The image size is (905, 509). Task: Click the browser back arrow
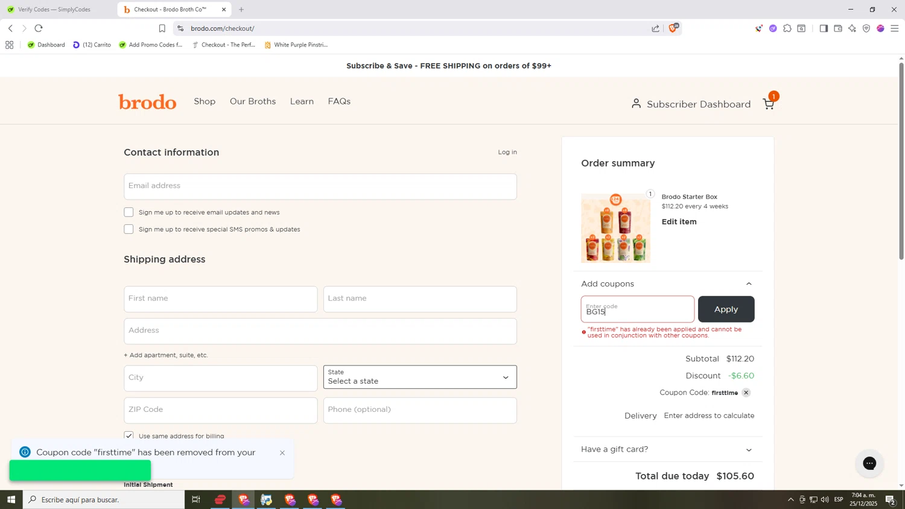pos(10,28)
